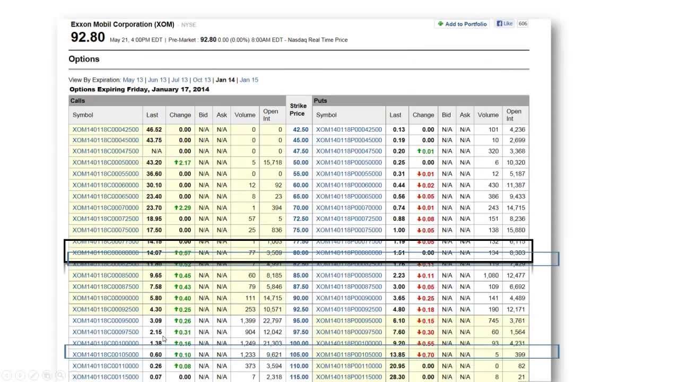Click the 110.00 strike price
Viewport: 679px width, 382px height.
(299, 366)
